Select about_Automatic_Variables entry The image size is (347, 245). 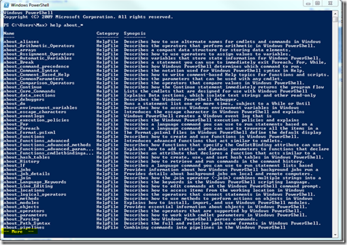pos(37,58)
